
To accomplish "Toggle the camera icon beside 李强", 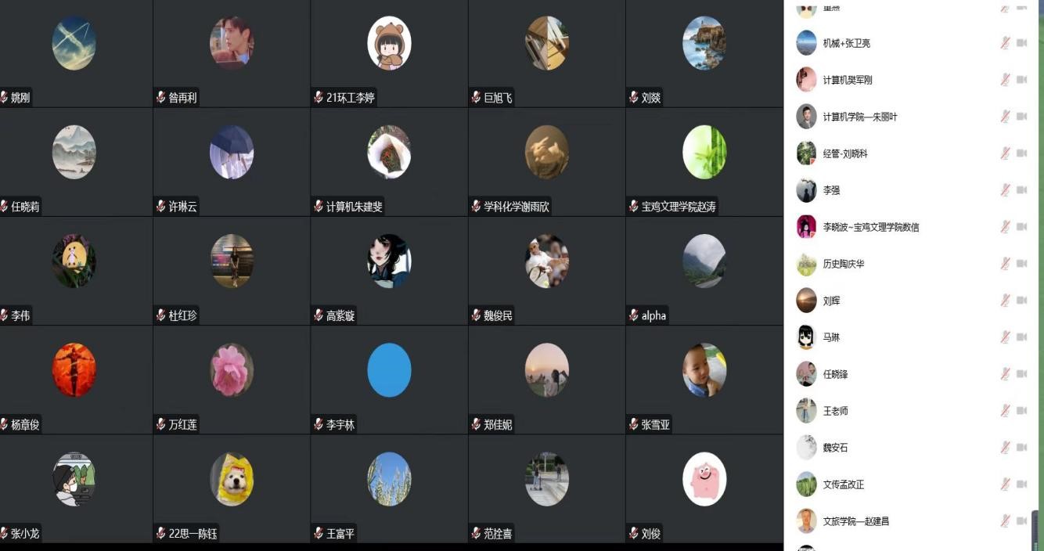I will [x=1021, y=190].
